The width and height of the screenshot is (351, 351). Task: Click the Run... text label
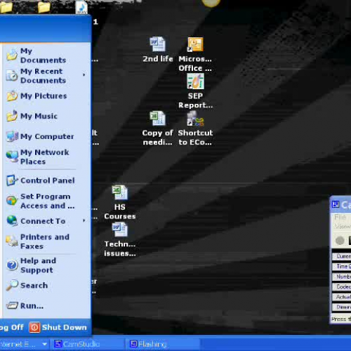32,306
